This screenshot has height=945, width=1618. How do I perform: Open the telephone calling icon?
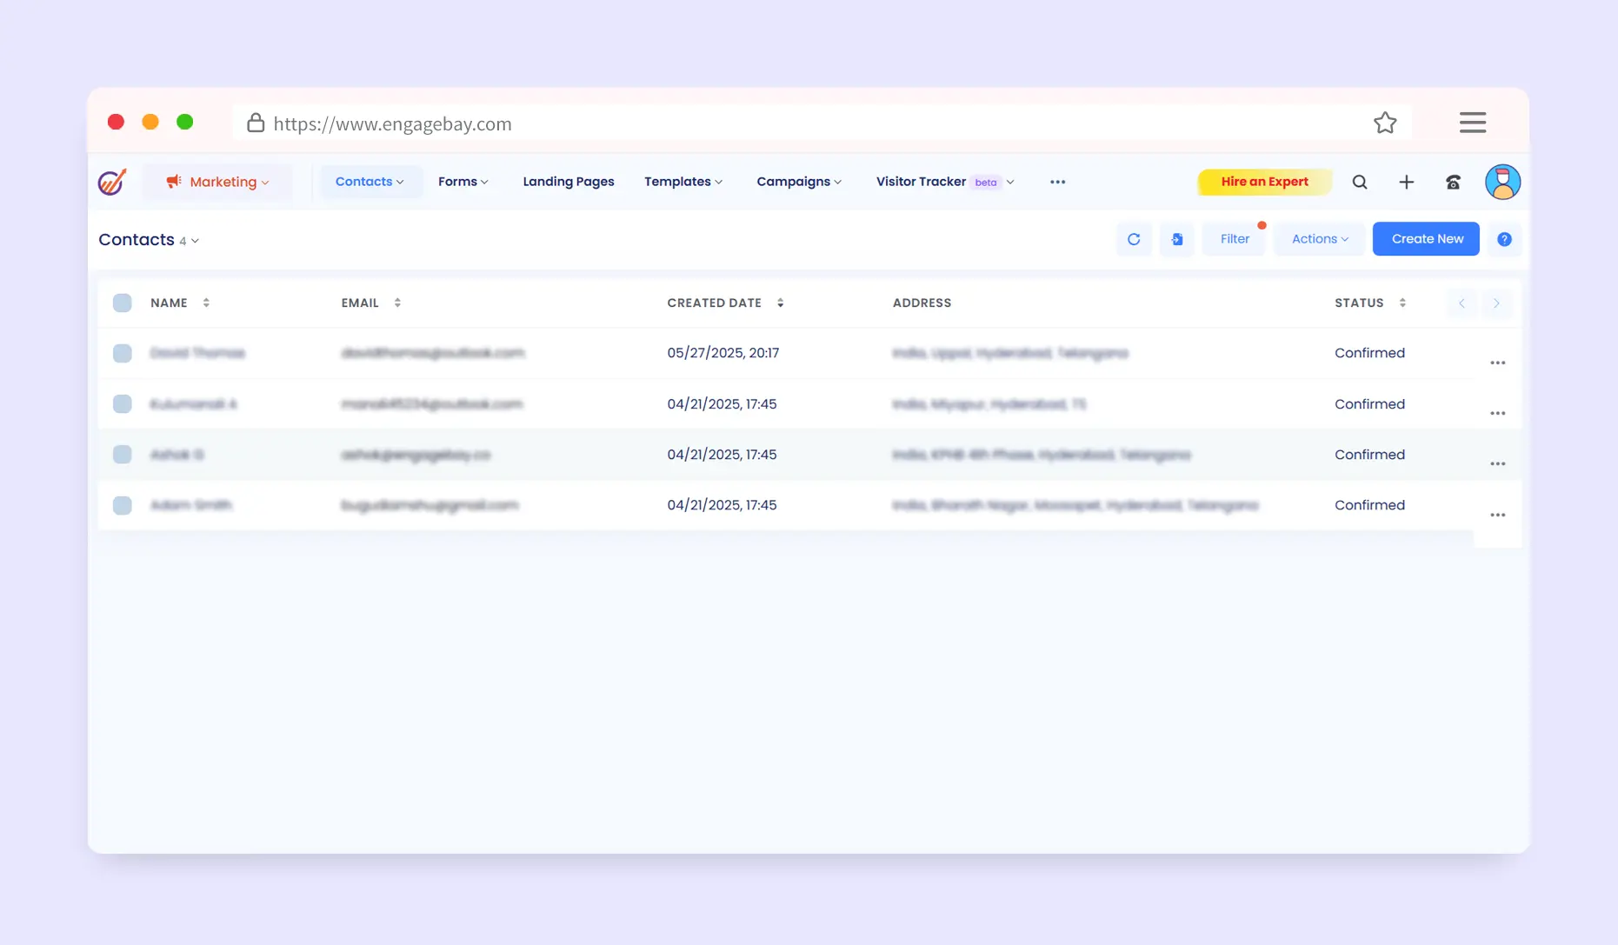tap(1453, 182)
